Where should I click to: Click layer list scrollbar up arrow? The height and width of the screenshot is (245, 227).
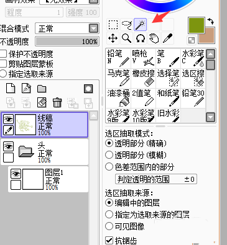point(93,116)
